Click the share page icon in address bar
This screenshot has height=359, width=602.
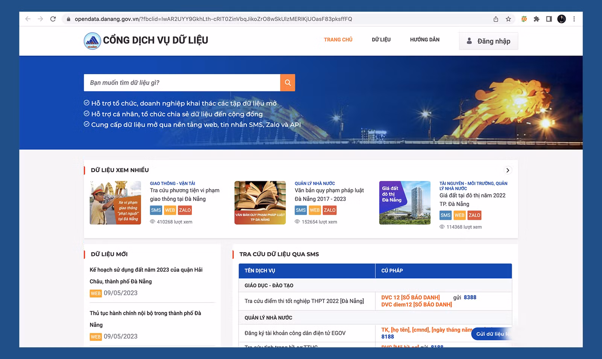[x=496, y=19]
